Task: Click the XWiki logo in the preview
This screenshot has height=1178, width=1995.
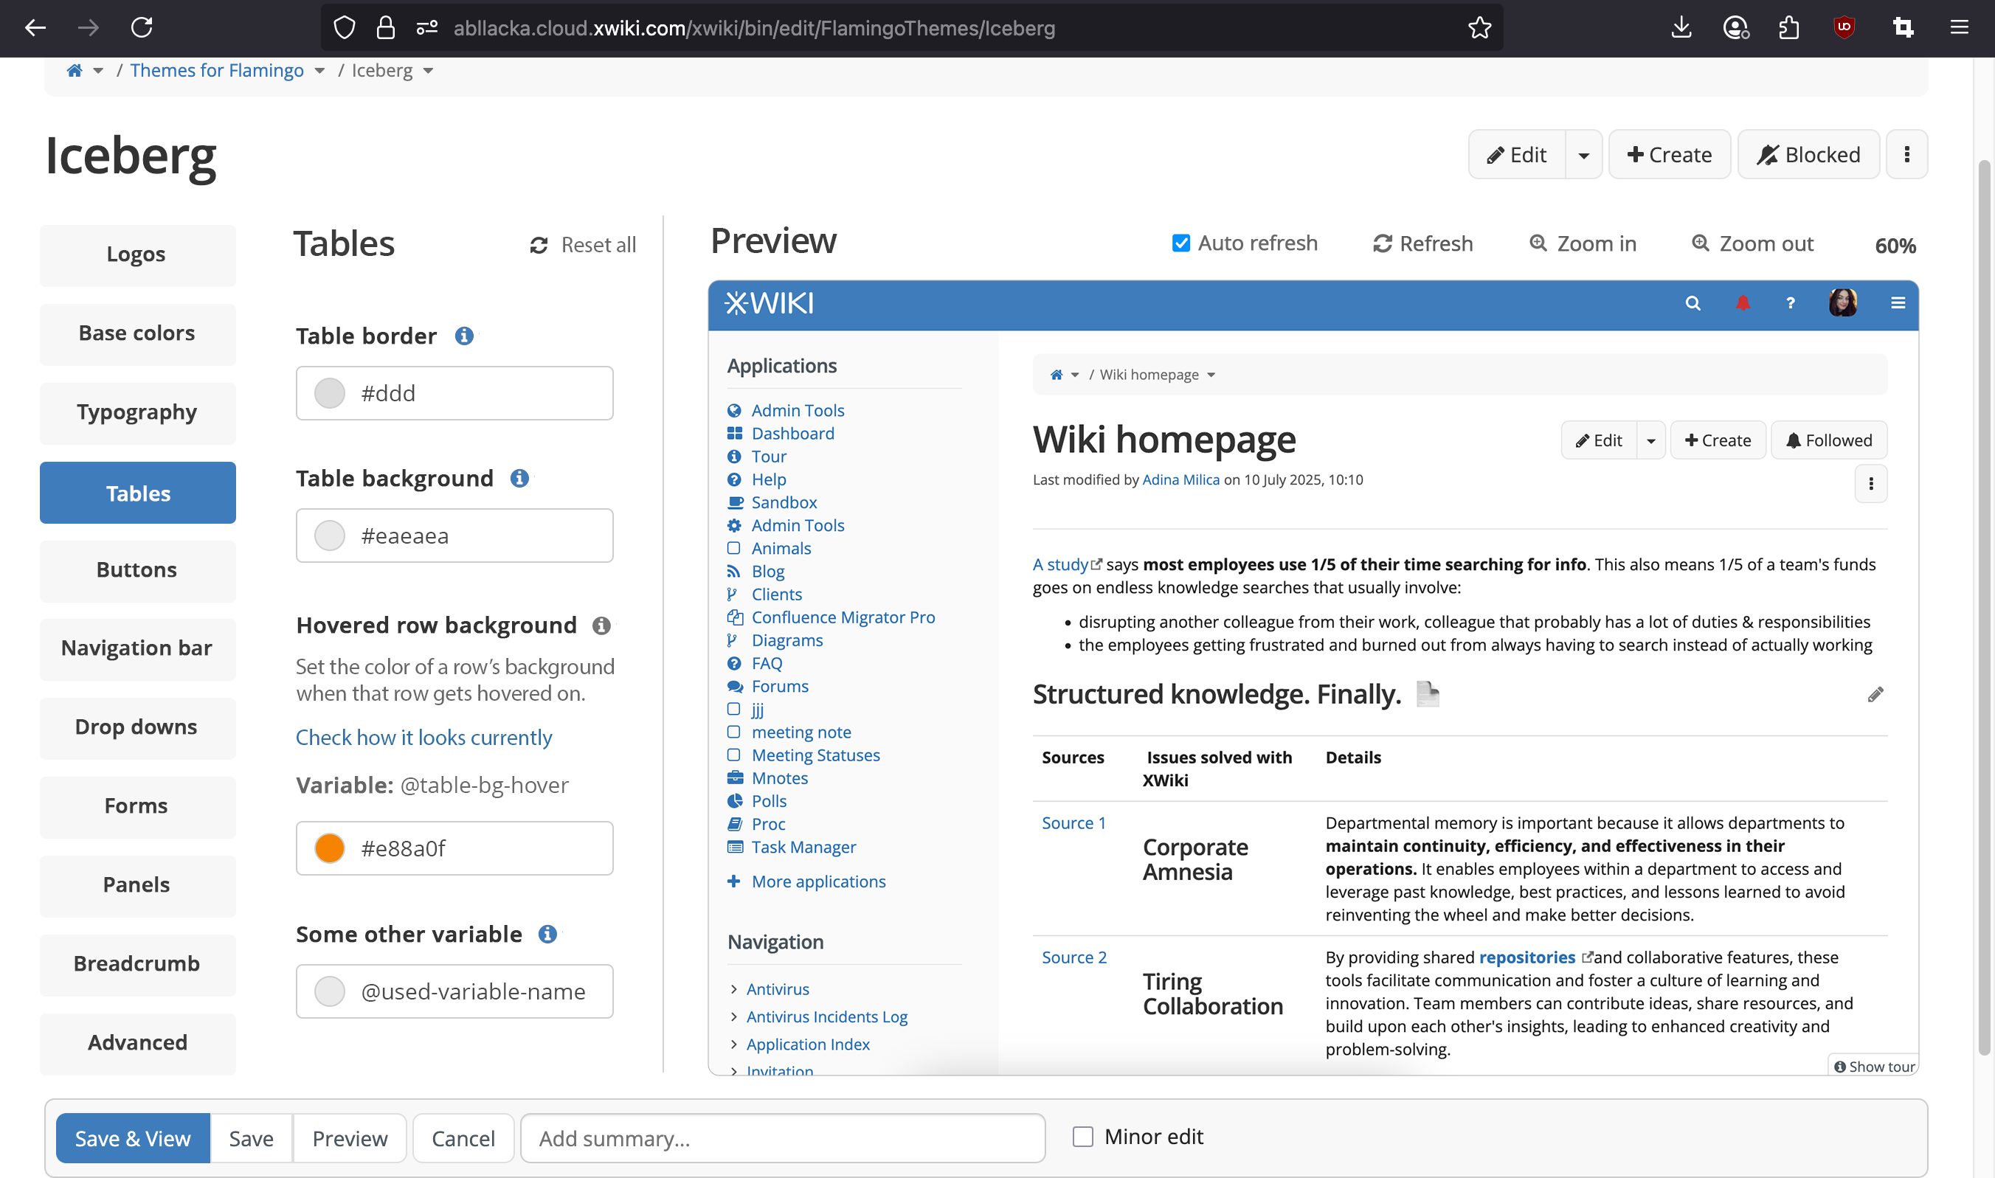Action: [770, 303]
